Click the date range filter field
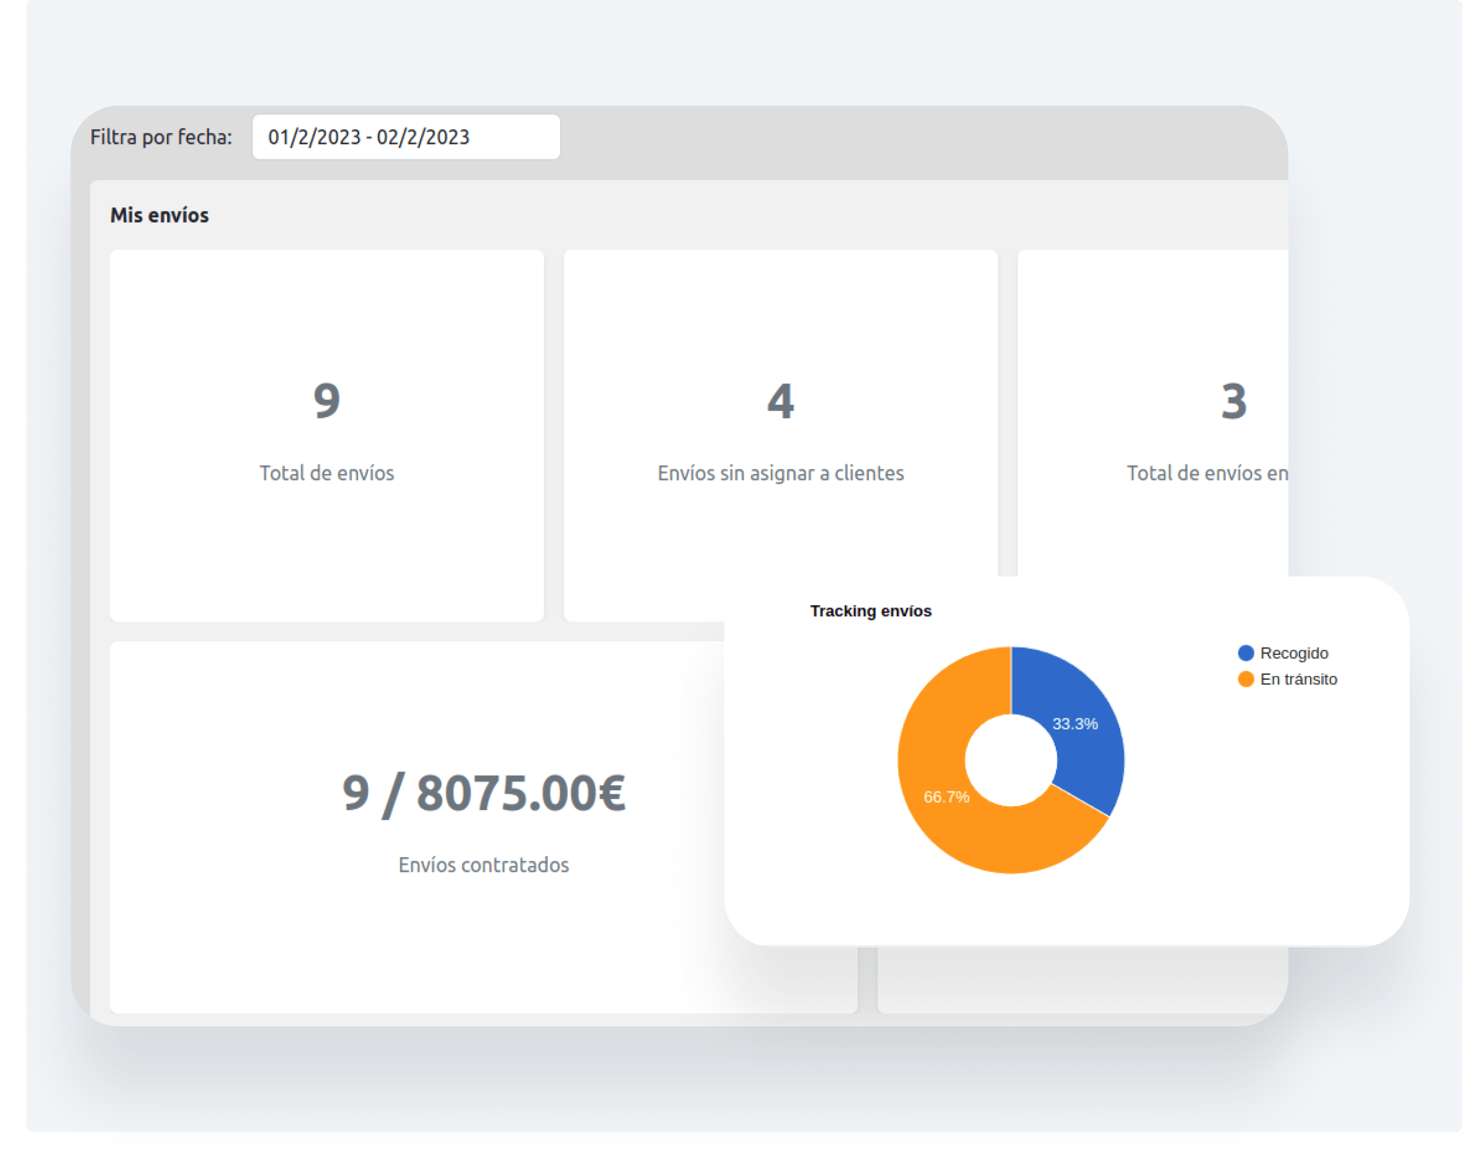 click(x=406, y=137)
